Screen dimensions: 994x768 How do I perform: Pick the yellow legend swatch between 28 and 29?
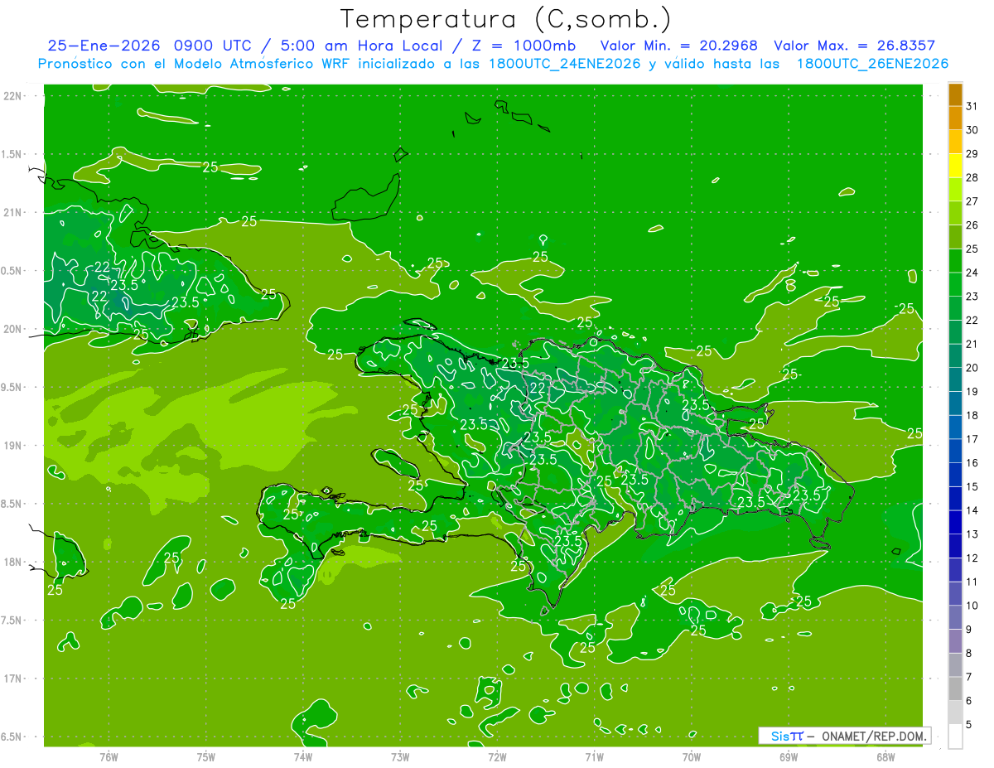955,166
